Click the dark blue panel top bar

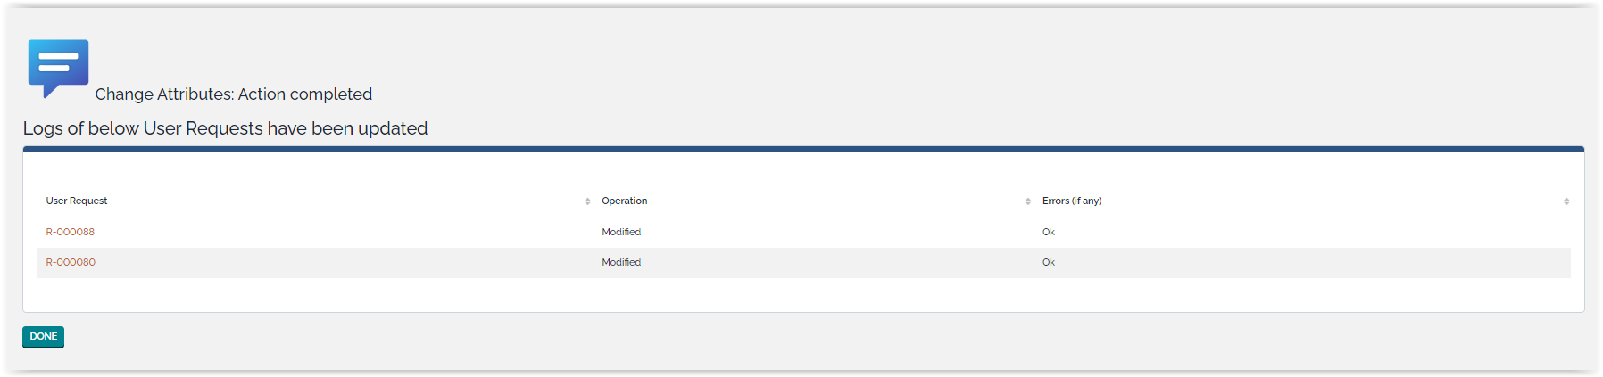tap(803, 150)
